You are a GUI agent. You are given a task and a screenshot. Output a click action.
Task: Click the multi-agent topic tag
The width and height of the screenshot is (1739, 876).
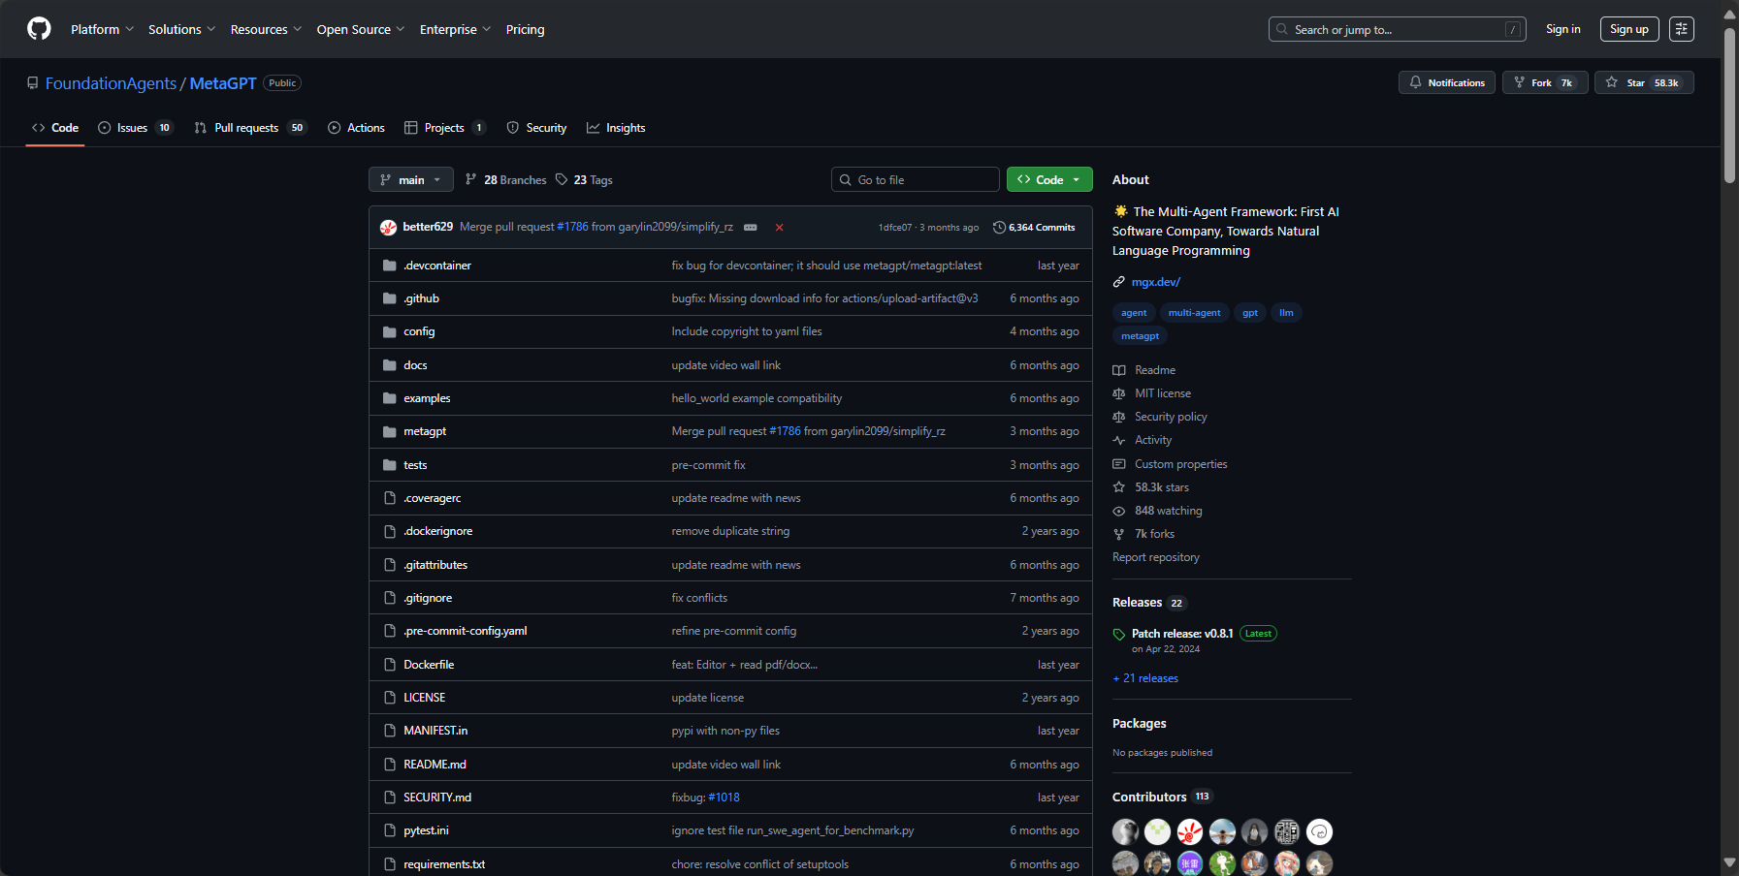pos(1194,312)
